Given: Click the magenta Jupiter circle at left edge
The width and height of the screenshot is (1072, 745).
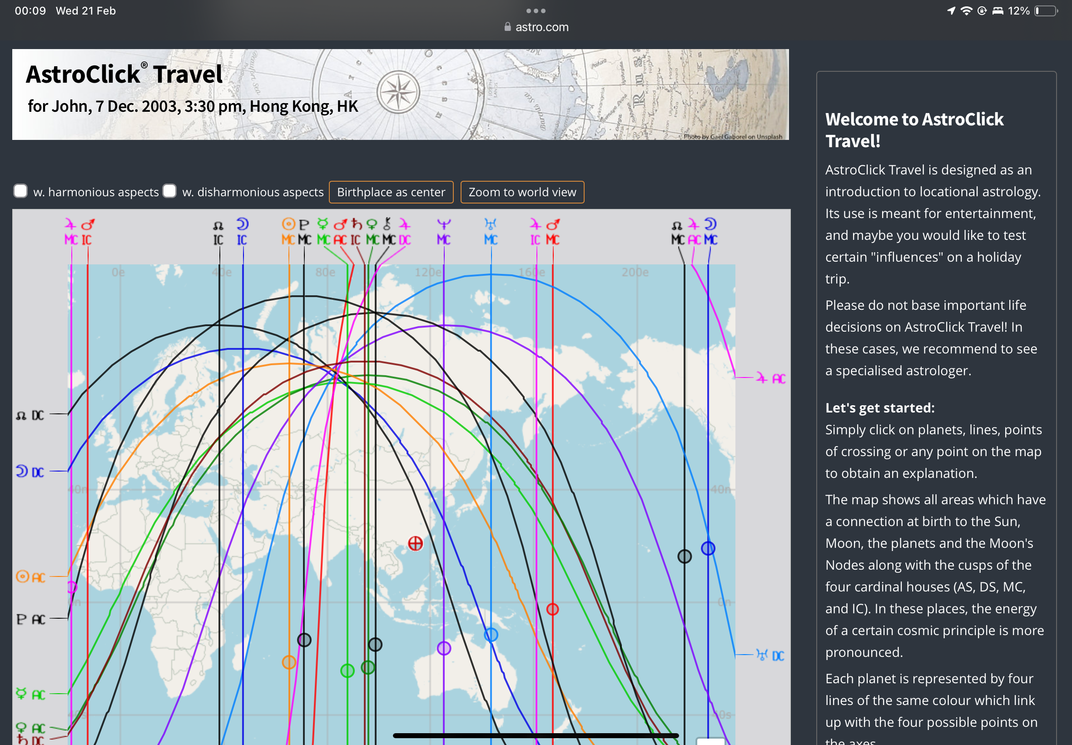Looking at the screenshot, I should (72, 587).
